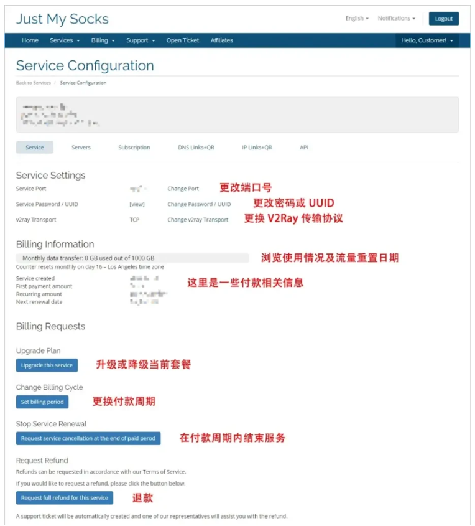Open the Affiliates page
The image size is (475, 526).
[x=222, y=40]
